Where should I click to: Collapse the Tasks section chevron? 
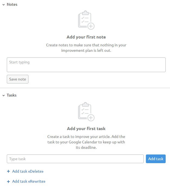pyautogui.click(x=3, y=95)
